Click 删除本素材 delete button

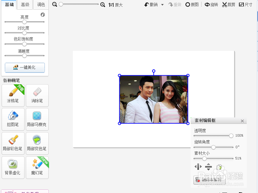point(210,180)
